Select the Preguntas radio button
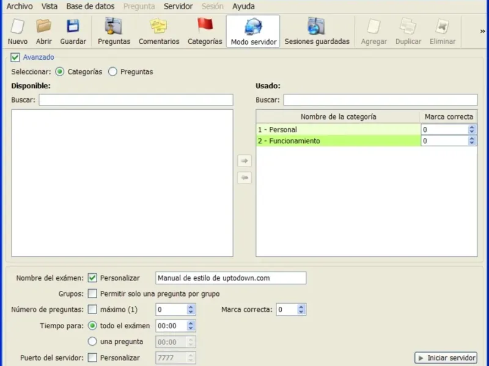The width and height of the screenshot is (489, 366). [x=112, y=71]
